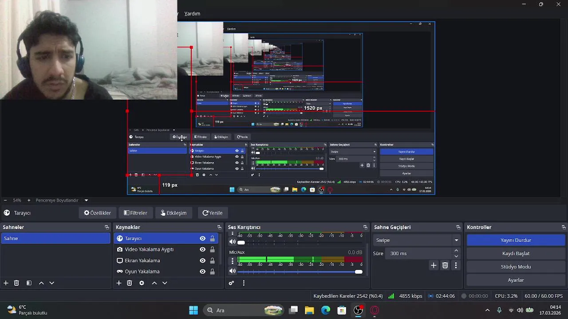Image resolution: width=568 pixels, height=319 pixels.
Task: Lock the Ekran Yakalama source
Action: [212, 261]
